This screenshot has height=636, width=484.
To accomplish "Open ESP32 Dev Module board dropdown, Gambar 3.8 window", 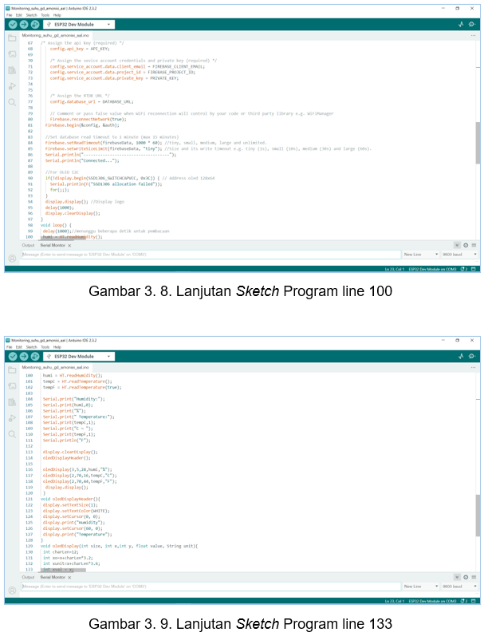I will pos(79,24).
